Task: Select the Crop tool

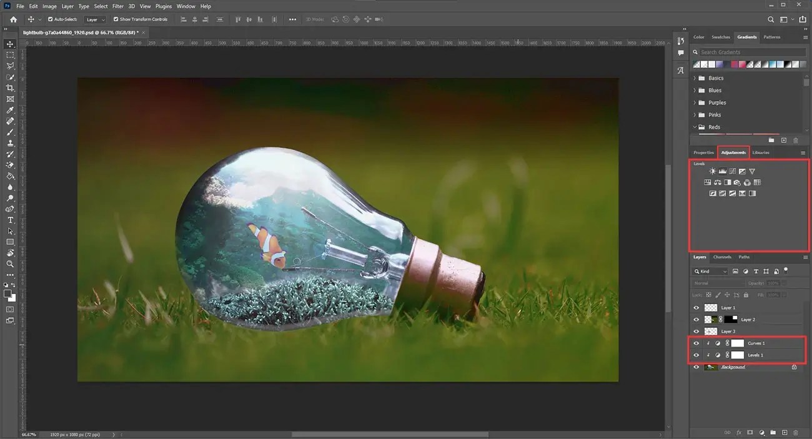Action: [x=9, y=88]
